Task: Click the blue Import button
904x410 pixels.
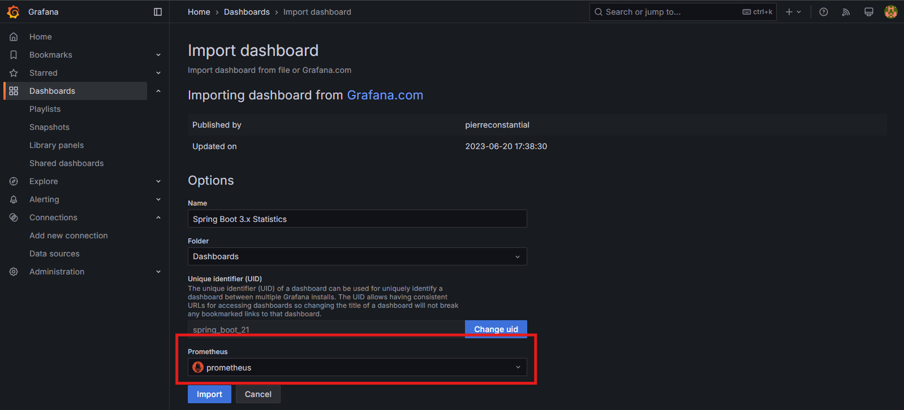Action: click(x=209, y=394)
